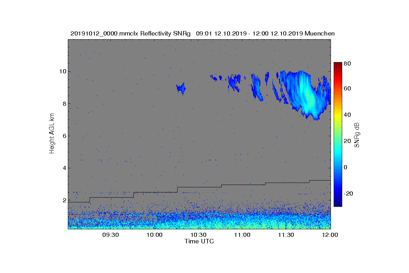Click the height tick label 4
Screen dimensions: 409x273
(x=64, y=168)
